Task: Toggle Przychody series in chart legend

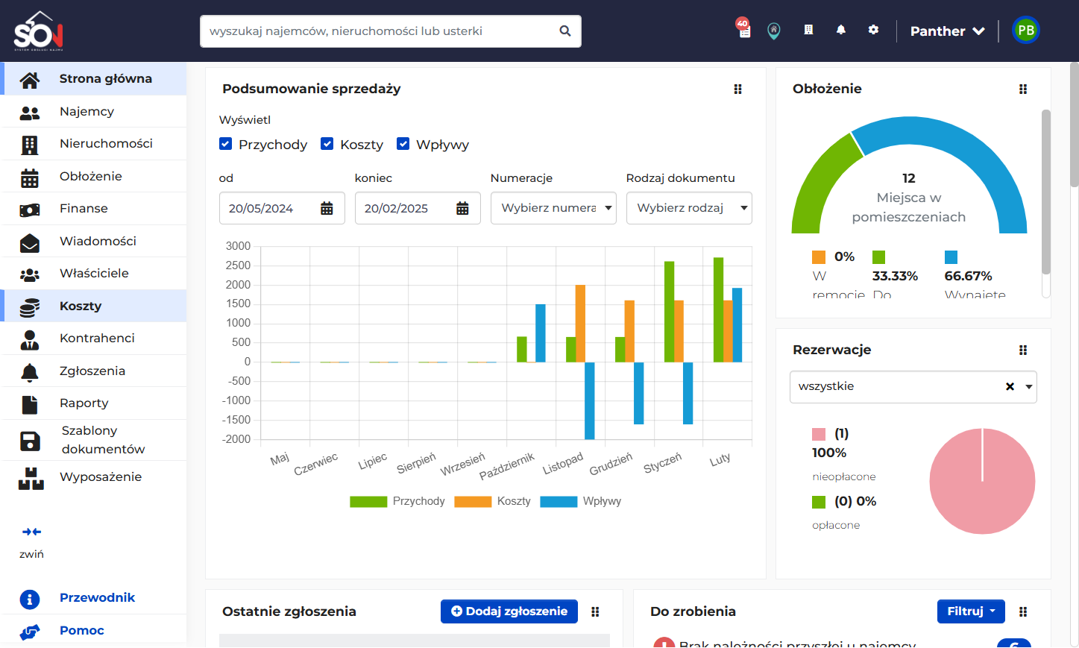Action: tap(397, 502)
